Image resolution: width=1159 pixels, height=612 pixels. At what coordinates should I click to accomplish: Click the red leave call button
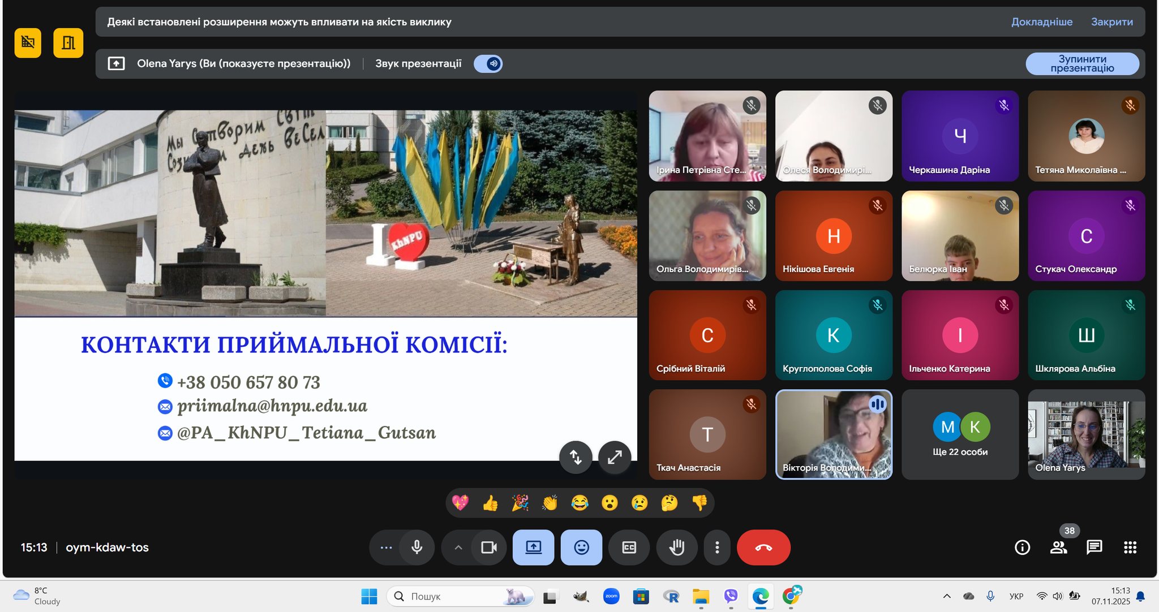pyautogui.click(x=763, y=547)
